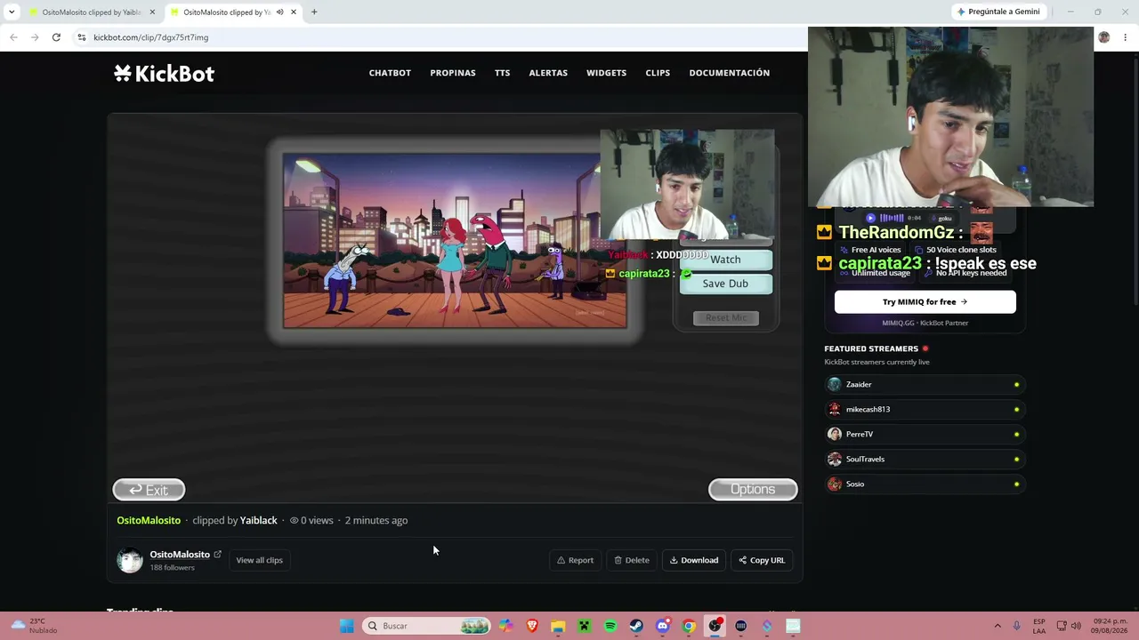Screen dimensions: 1139x640
Task: Copy the clip URL
Action: pyautogui.click(x=762, y=560)
